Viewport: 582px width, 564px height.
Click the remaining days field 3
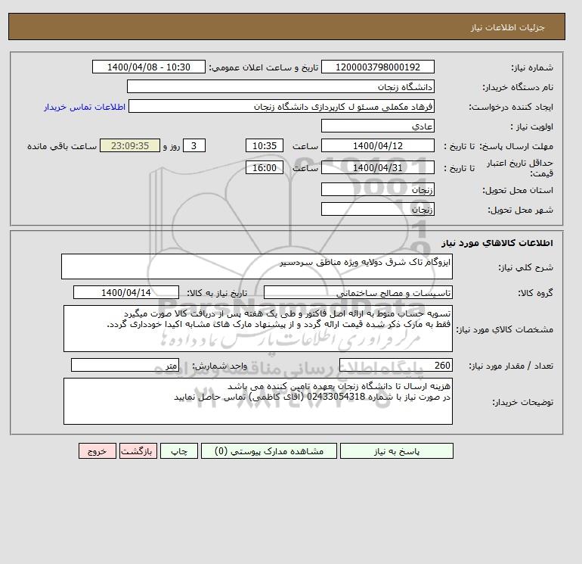click(193, 146)
